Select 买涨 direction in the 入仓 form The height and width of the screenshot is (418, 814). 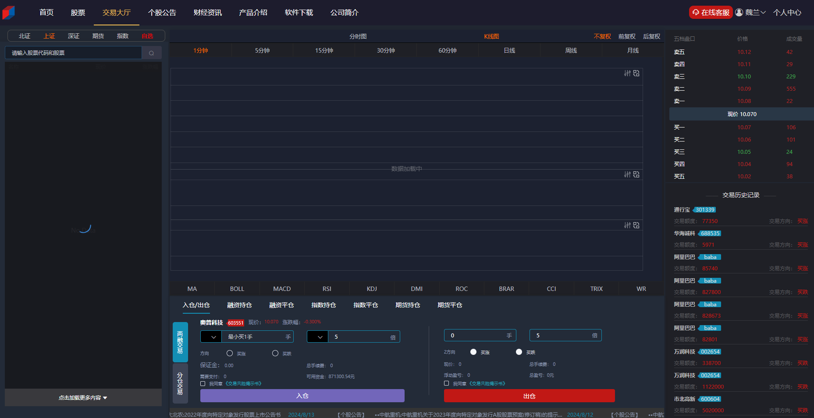tap(230, 353)
